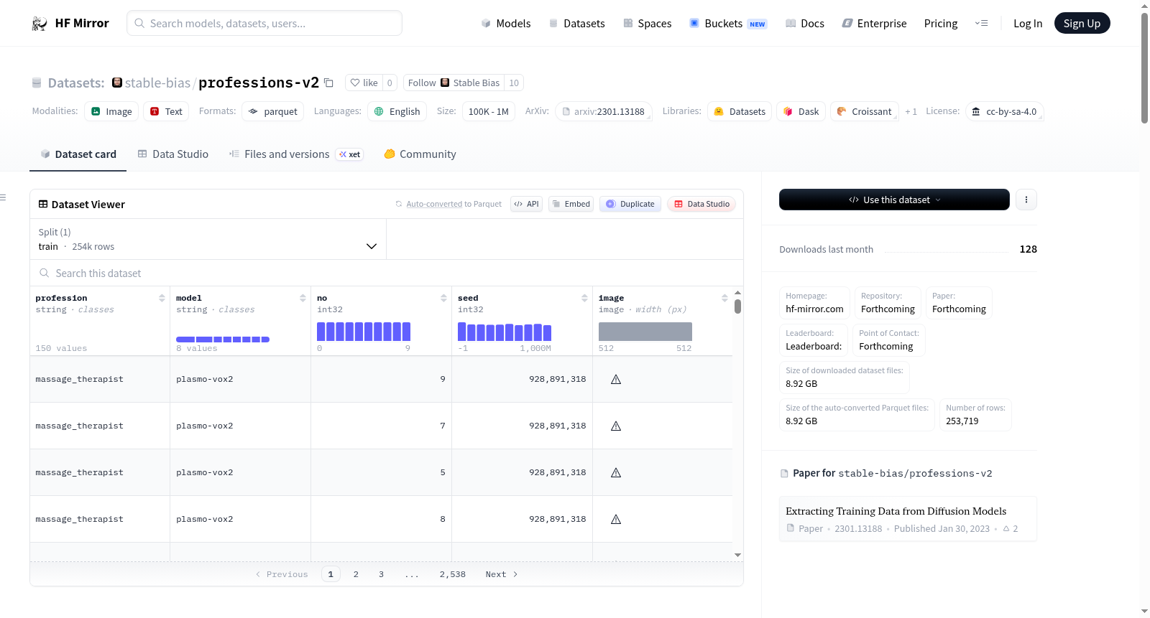Open the Docs navigation item
Screen dimensions: 1150x618
805,24
